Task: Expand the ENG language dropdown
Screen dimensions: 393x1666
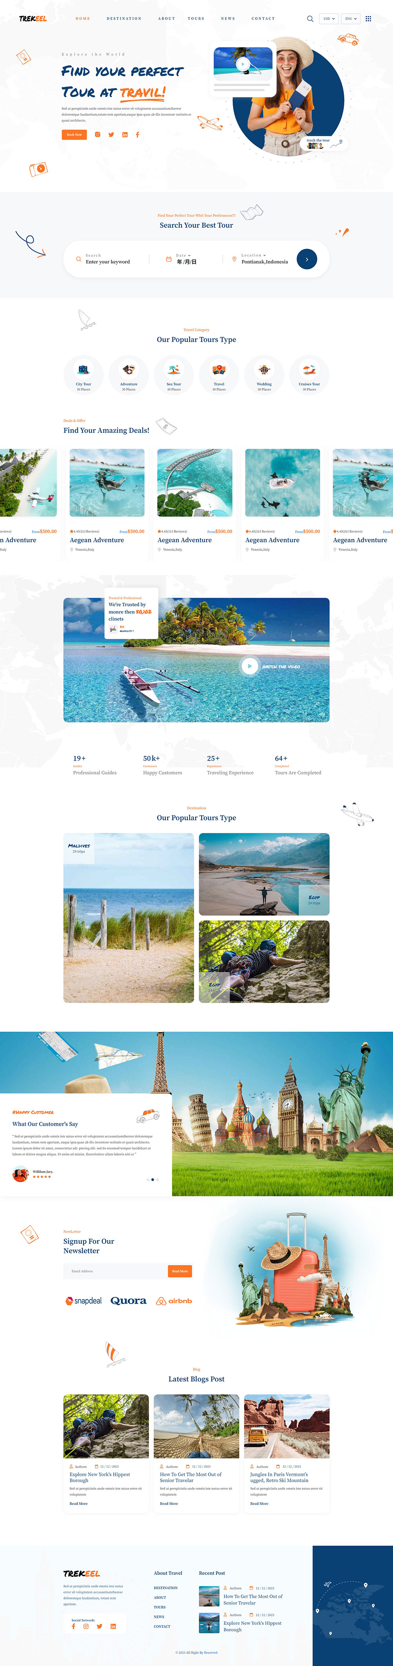Action: click(351, 19)
